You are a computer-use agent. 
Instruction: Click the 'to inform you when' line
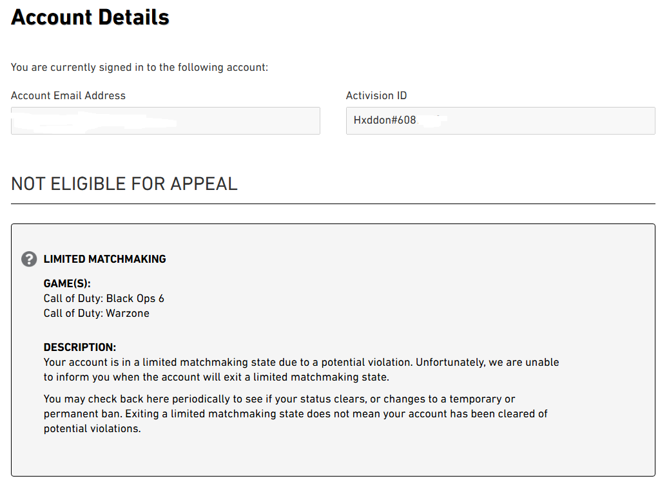[x=217, y=377]
